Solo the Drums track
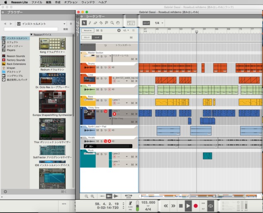This screenshot has height=213, width=263. 102,67
